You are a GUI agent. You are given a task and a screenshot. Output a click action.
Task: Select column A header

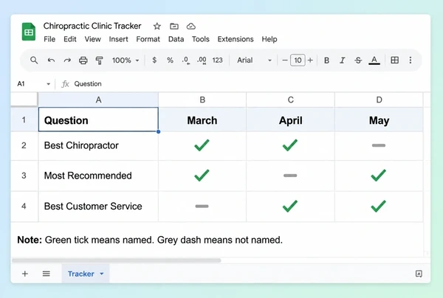pyautogui.click(x=98, y=100)
